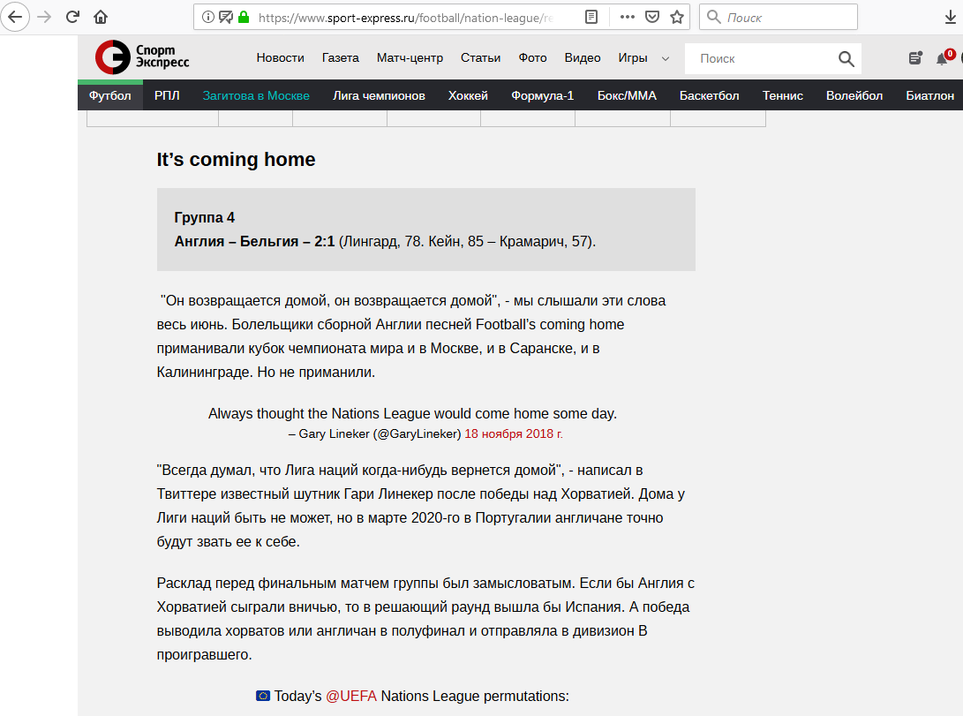Click the Sport-Express logo
963x716 pixels.
[x=142, y=57]
